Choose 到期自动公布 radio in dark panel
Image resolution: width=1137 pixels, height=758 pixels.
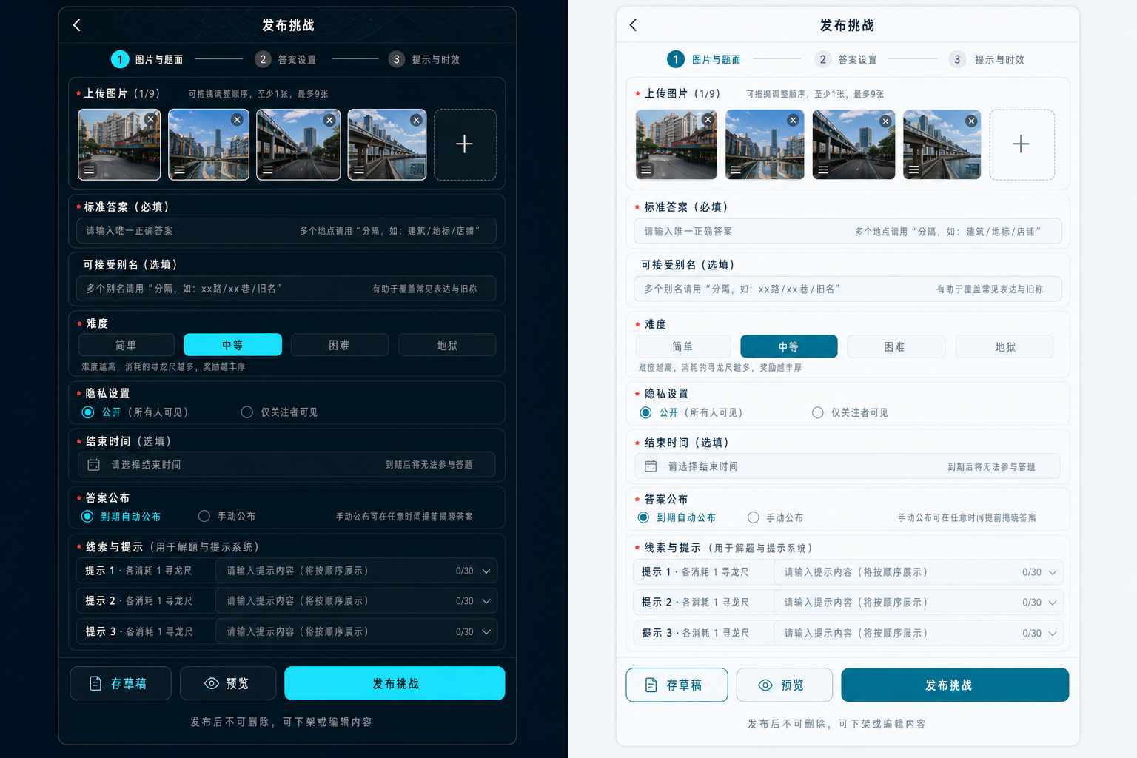click(x=87, y=517)
